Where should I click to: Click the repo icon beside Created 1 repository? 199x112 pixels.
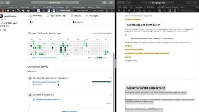coord(30,95)
